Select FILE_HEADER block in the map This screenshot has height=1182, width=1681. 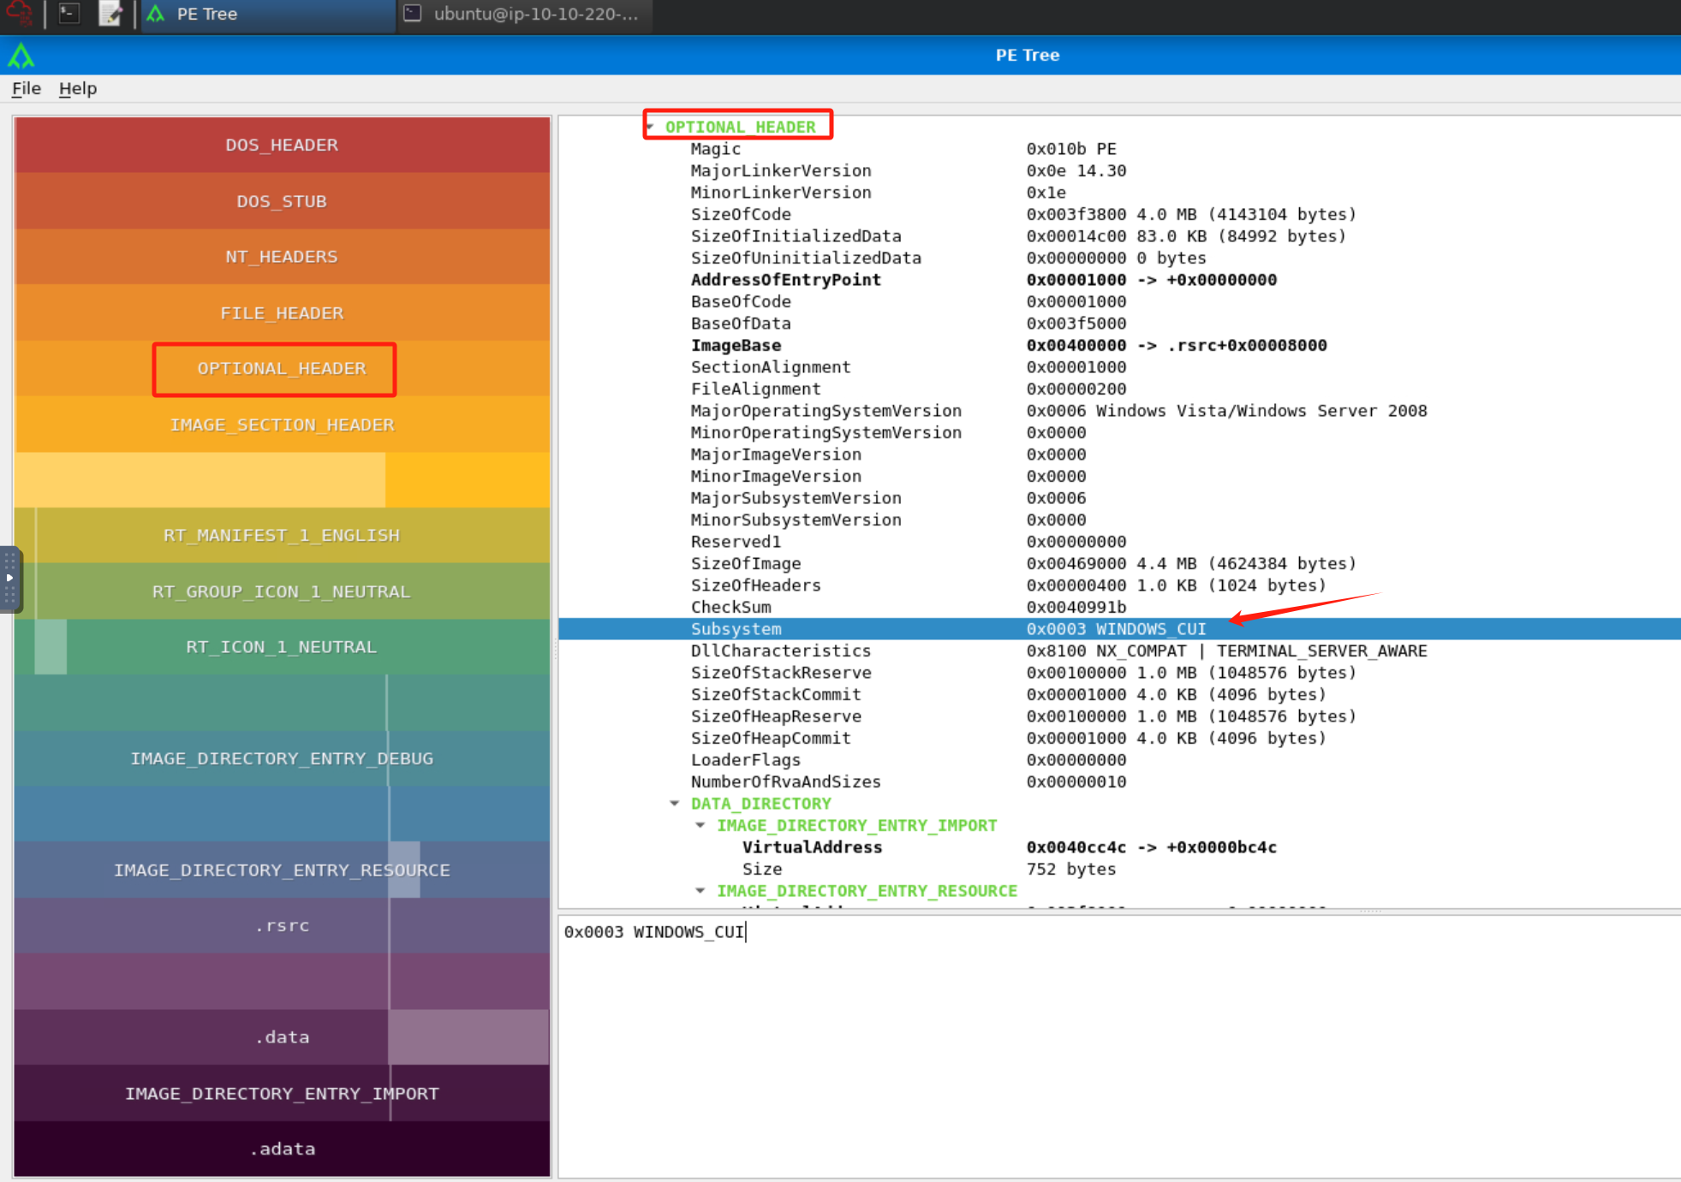[282, 313]
